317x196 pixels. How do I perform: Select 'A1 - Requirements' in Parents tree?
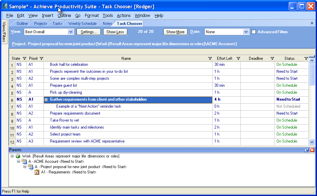(x=69, y=172)
